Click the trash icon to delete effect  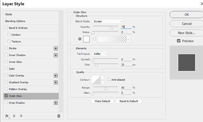(59, 116)
